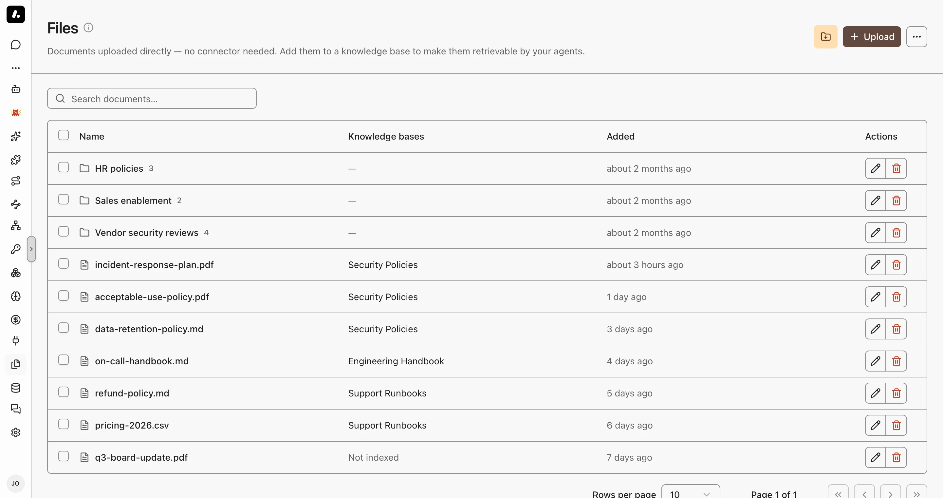This screenshot has height=498, width=943.
Task: Open the Vendor security reviews folder
Action: click(x=146, y=233)
